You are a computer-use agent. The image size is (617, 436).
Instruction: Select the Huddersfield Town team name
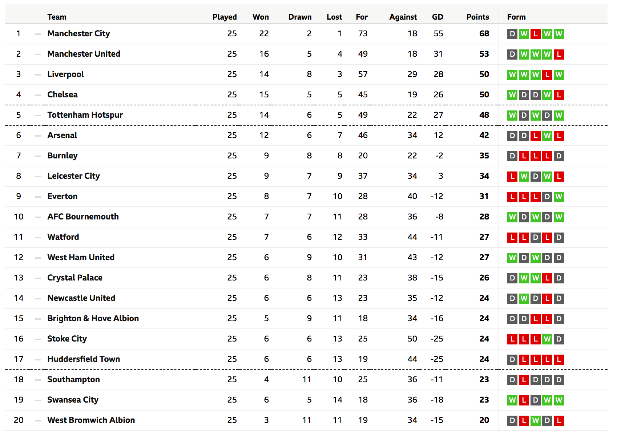pyautogui.click(x=84, y=359)
